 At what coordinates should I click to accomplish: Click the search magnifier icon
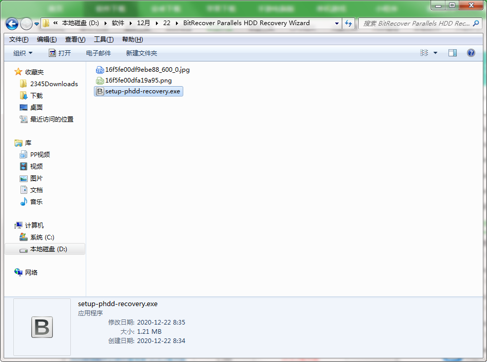pyautogui.click(x=476, y=23)
